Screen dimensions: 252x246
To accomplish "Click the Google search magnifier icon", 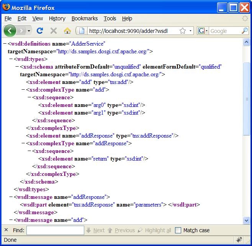I will tap(245, 31).
